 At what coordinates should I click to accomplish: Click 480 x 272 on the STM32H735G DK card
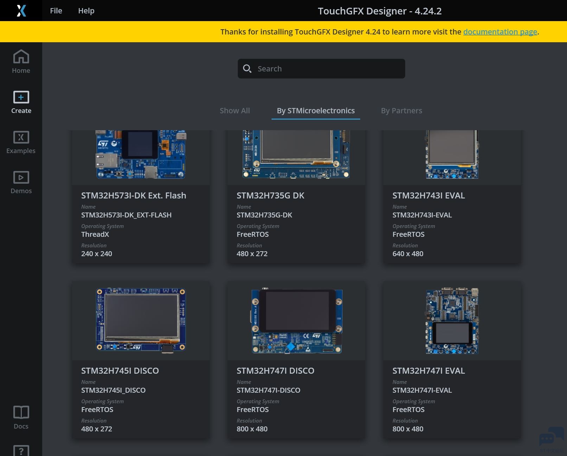252,254
